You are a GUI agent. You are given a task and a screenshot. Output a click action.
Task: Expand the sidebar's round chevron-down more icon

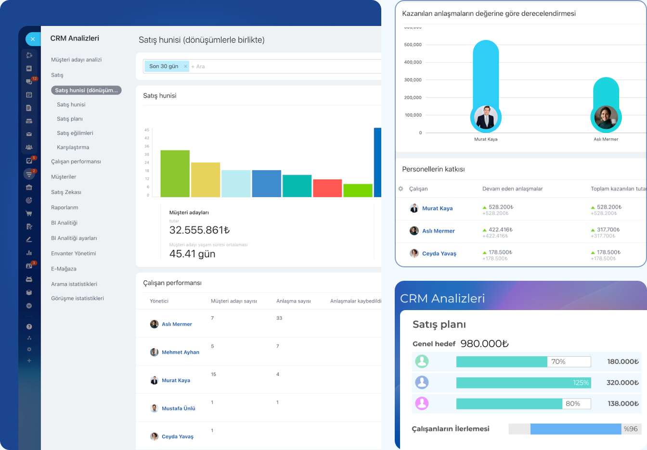point(29,306)
